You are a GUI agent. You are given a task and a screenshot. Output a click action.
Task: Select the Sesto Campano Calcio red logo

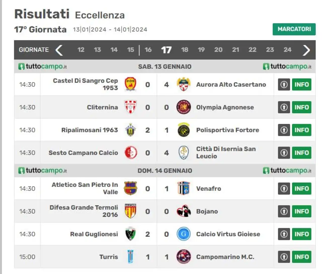[x=131, y=153]
